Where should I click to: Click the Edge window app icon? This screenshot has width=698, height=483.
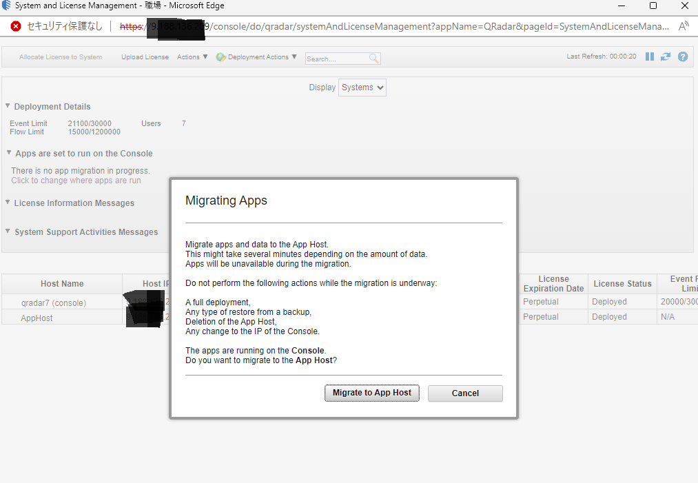pos(6,6)
